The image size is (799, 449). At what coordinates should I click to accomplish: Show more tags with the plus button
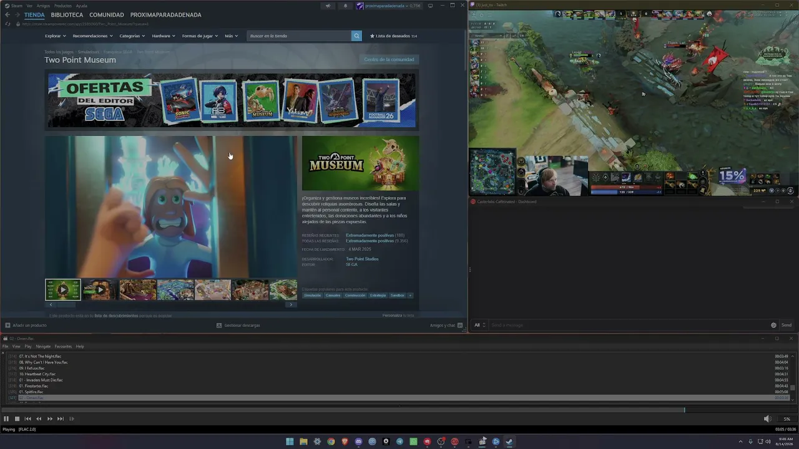click(410, 296)
